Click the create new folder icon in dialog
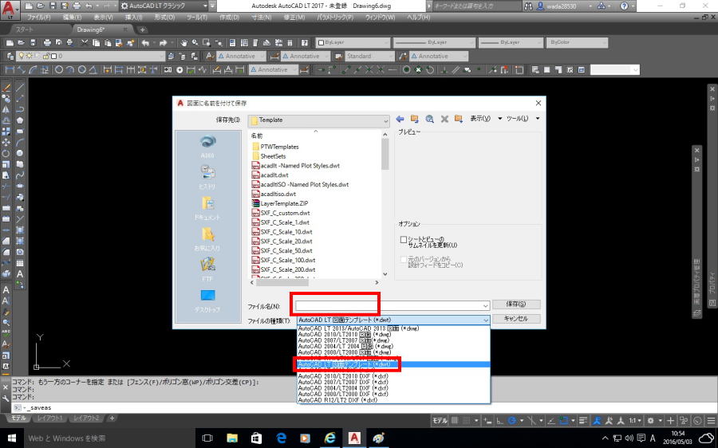This screenshot has height=448, width=718. point(459,119)
